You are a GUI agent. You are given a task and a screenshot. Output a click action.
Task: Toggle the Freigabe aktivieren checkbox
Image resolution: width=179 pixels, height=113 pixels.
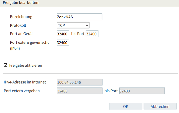point(6,65)
